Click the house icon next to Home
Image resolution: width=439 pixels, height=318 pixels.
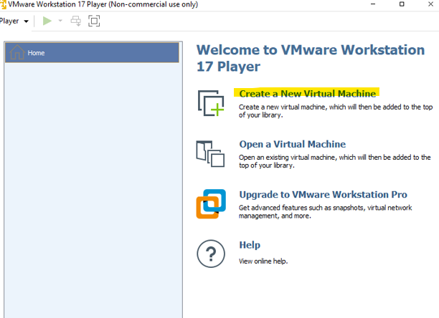(17, 52)
